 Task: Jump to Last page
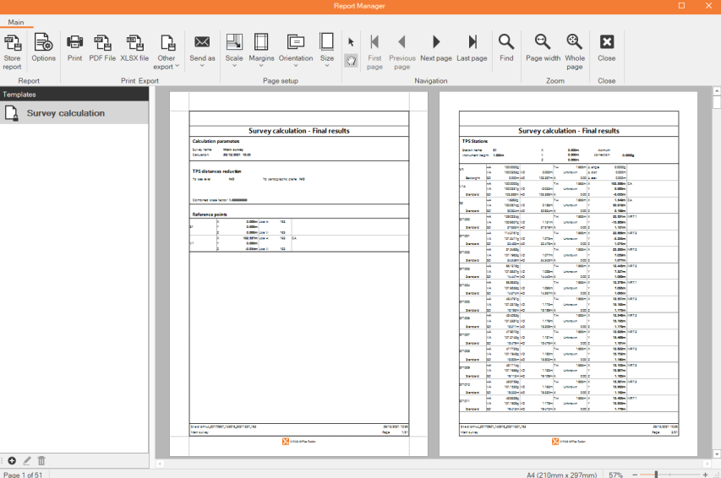pos(472,49)
